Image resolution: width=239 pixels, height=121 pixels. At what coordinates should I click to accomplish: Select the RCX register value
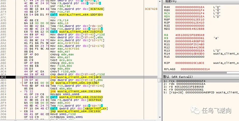(x=190, y=13)
